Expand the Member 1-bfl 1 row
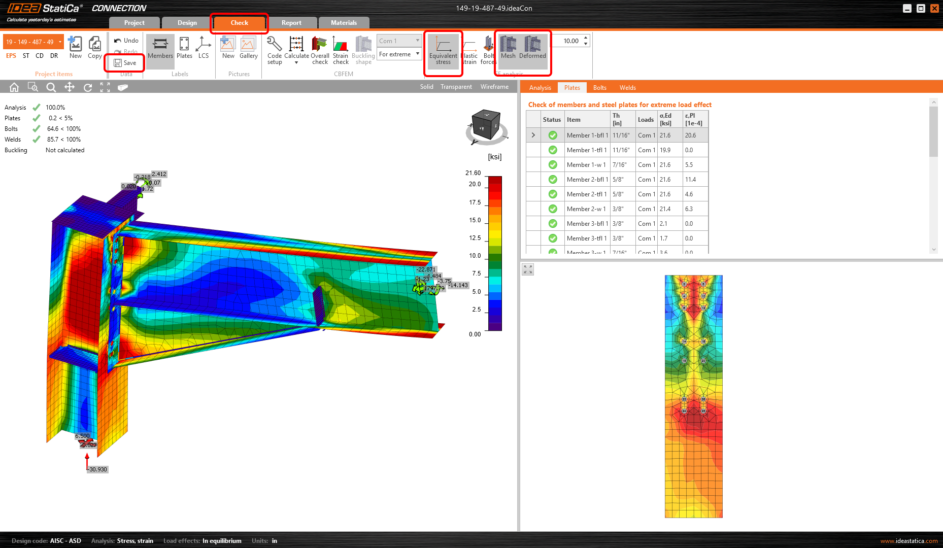The image size is (943, 548). (x=533, y=135)
